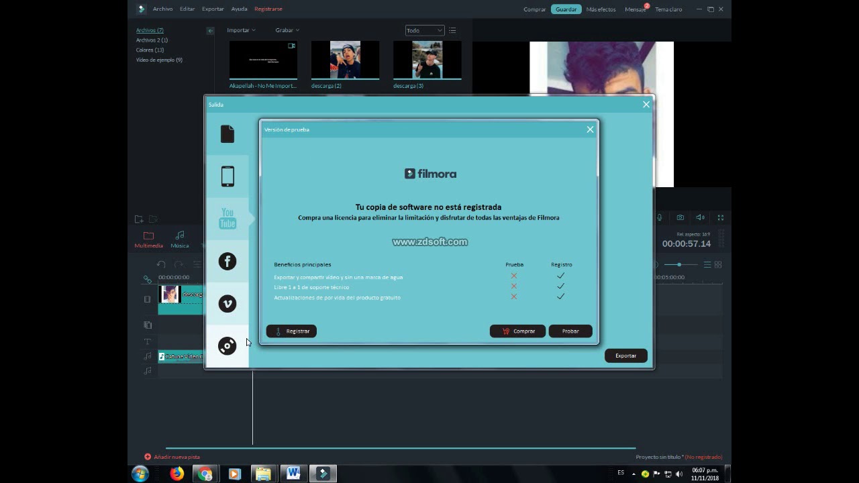Open the Grabar dropdown
The width and height of the screenshot is (859, 483).
[x=287, y=30]
